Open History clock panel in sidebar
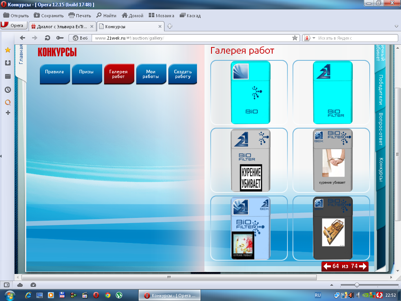401x301 pixels. [x=8, y=90]
